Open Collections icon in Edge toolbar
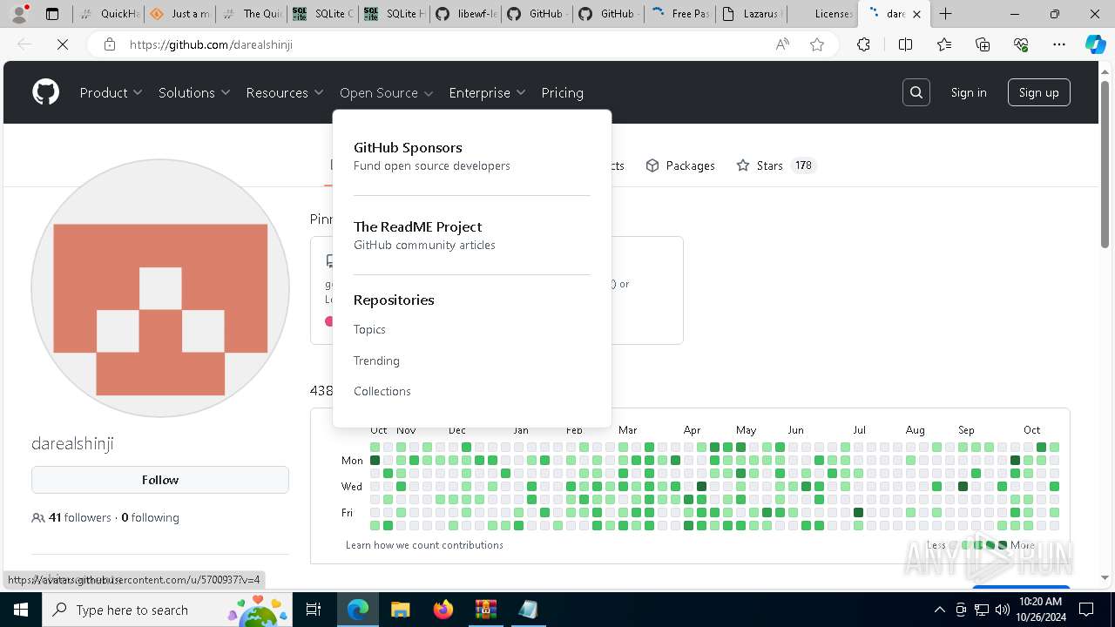Viewport: 1115px width, 627px height. [x=983, y=44]
